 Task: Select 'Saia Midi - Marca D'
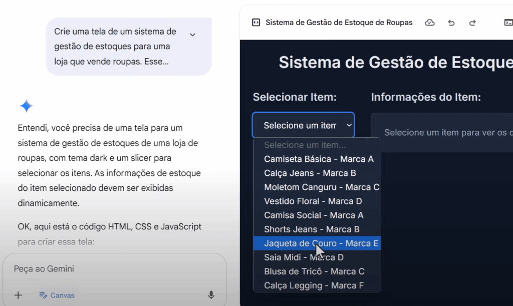coord(317,257)
